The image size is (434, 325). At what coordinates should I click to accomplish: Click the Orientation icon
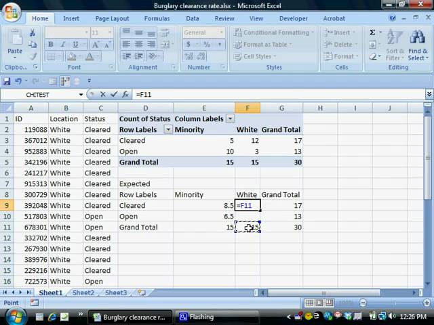click(153, 56)
